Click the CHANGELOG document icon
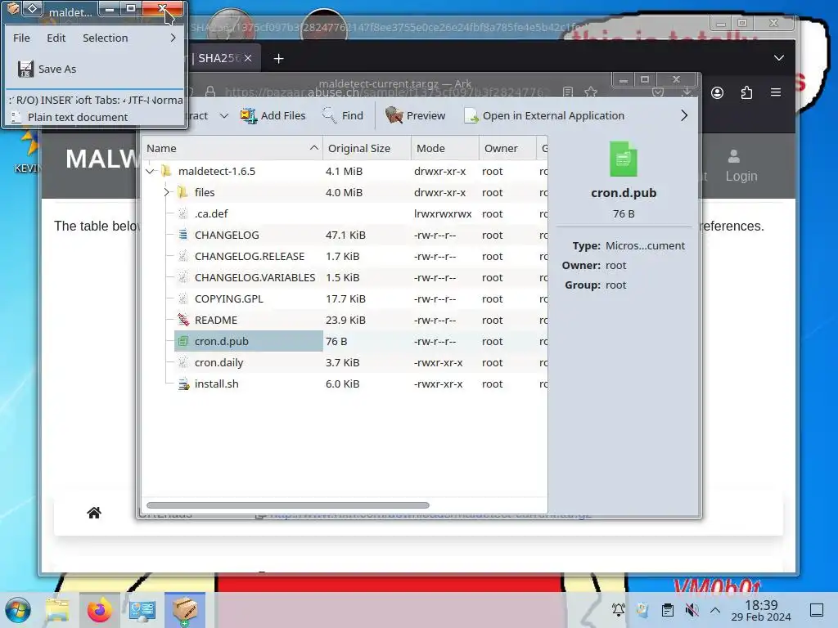Image resolution: width=838 pixels, height=628 pixels. coord(183,235)
